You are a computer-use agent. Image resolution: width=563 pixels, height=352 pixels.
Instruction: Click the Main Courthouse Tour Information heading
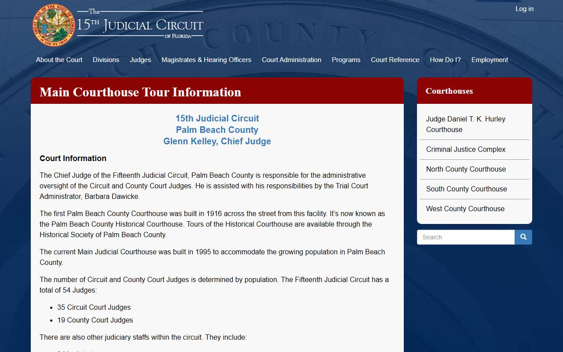(140, 92)
